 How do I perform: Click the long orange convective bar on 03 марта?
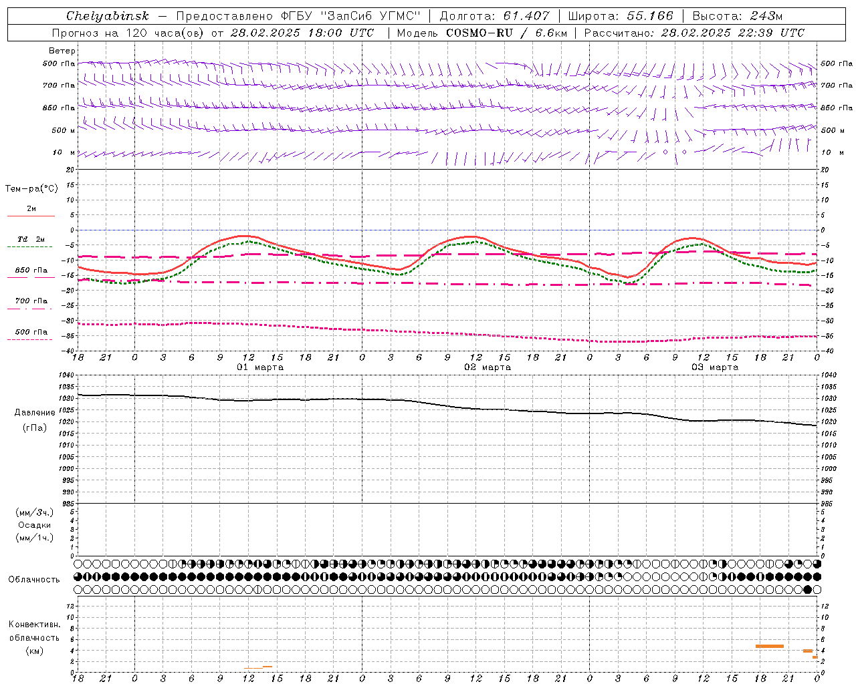769,646
